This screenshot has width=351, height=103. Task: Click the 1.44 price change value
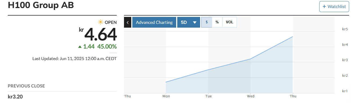(89, 46)
